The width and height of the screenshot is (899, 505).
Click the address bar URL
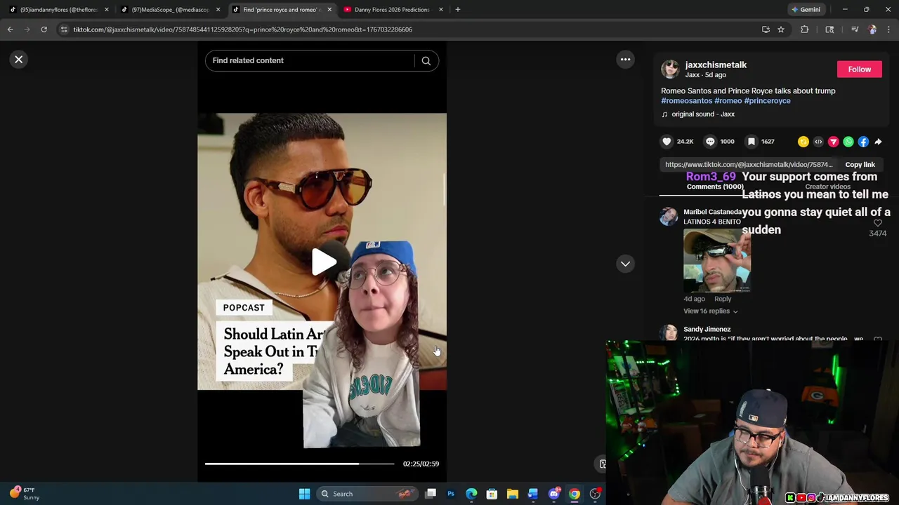click(x=243, y=29)
